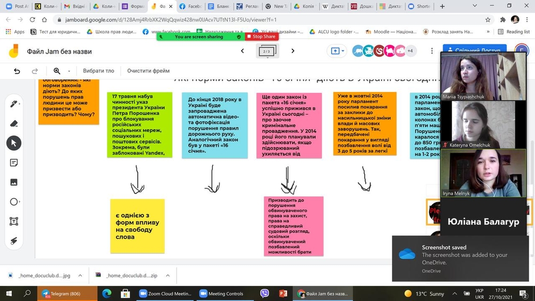Turn on the laser pointer tool
Screen dimensions: 535x301
click(14, 241)
